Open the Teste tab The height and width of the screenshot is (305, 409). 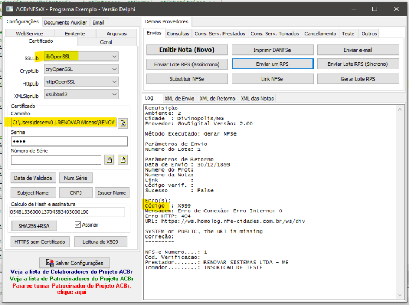(x=348, y=34)
